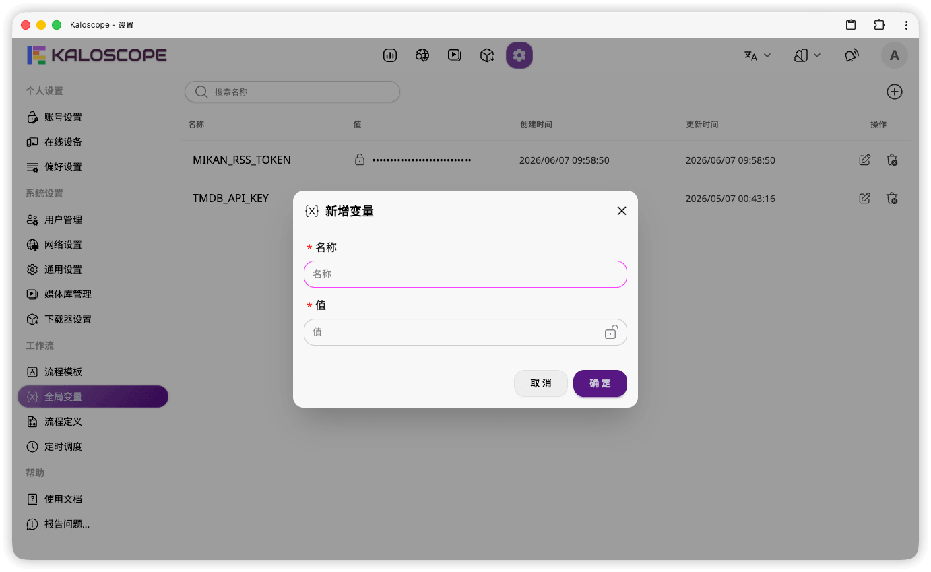Open the three-dot menu in title bar
This screenshot has height=572, width=931.
pyautogui.click(x=907, y=25)
